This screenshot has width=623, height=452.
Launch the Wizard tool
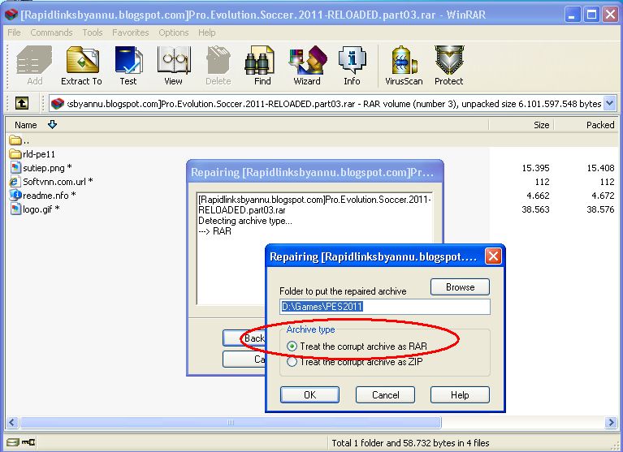pyautogui.click(x=307, y=65)
